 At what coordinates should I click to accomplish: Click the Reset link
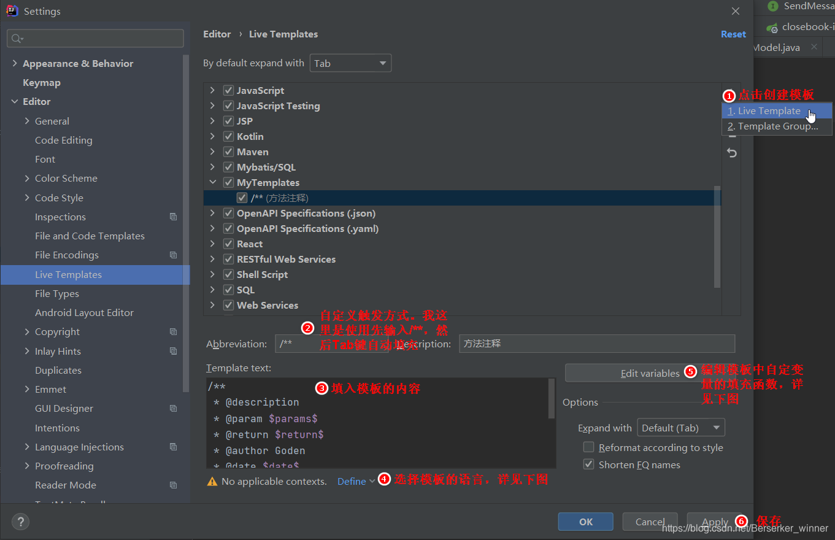point(733,34)
